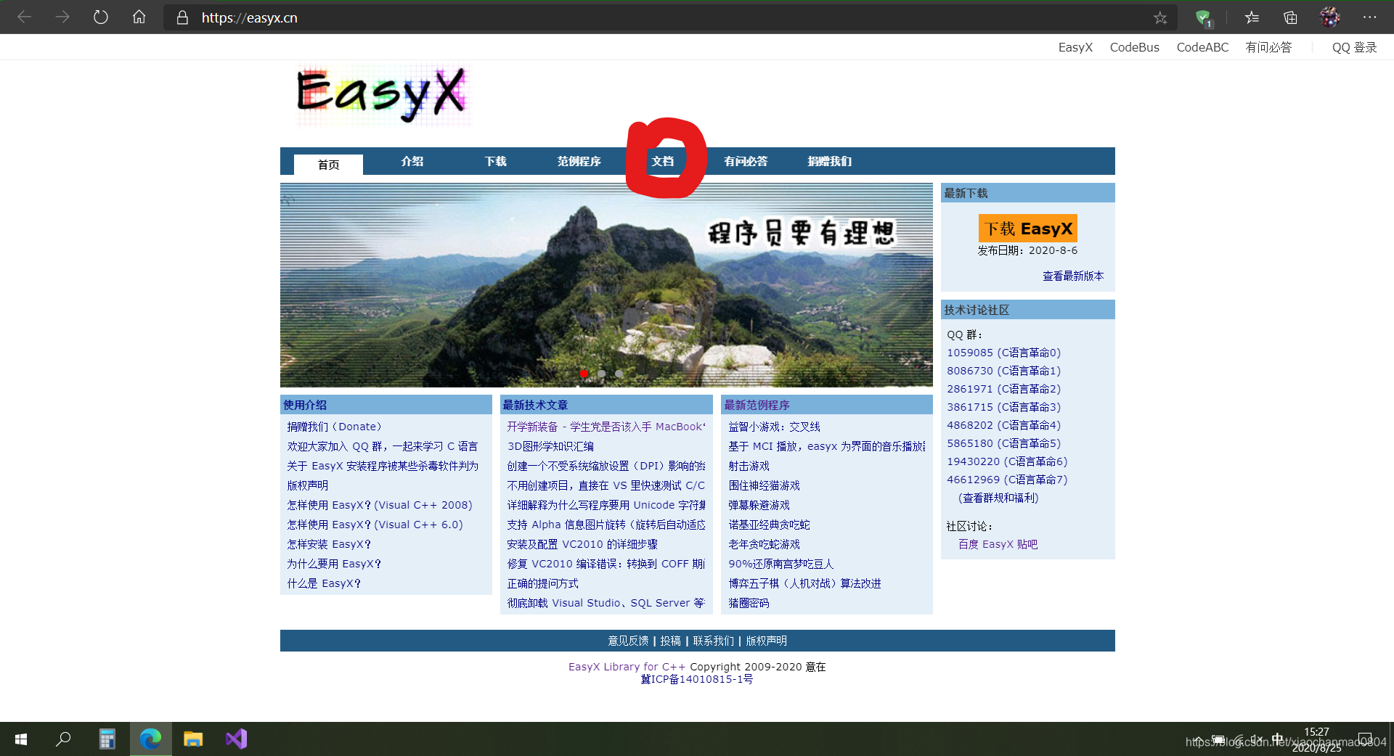This screenshot has height=756, width=1394.
Task: Open the 查看最新版本 link
Action: pyautogui.click(x=1073, y=276)
